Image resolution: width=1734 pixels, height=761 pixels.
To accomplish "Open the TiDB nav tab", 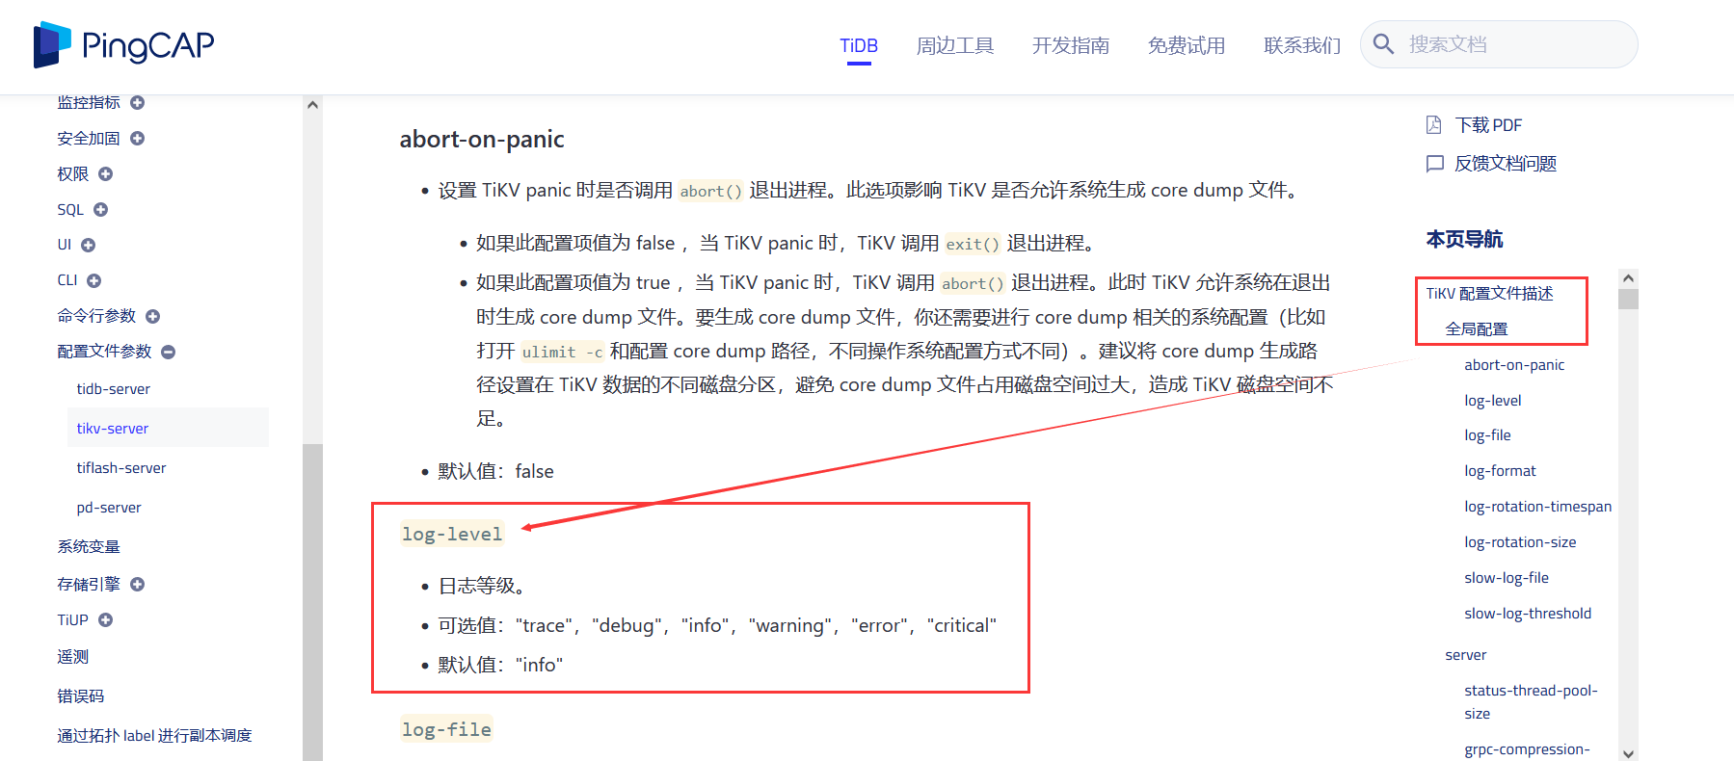I will (x=859, y=45).
